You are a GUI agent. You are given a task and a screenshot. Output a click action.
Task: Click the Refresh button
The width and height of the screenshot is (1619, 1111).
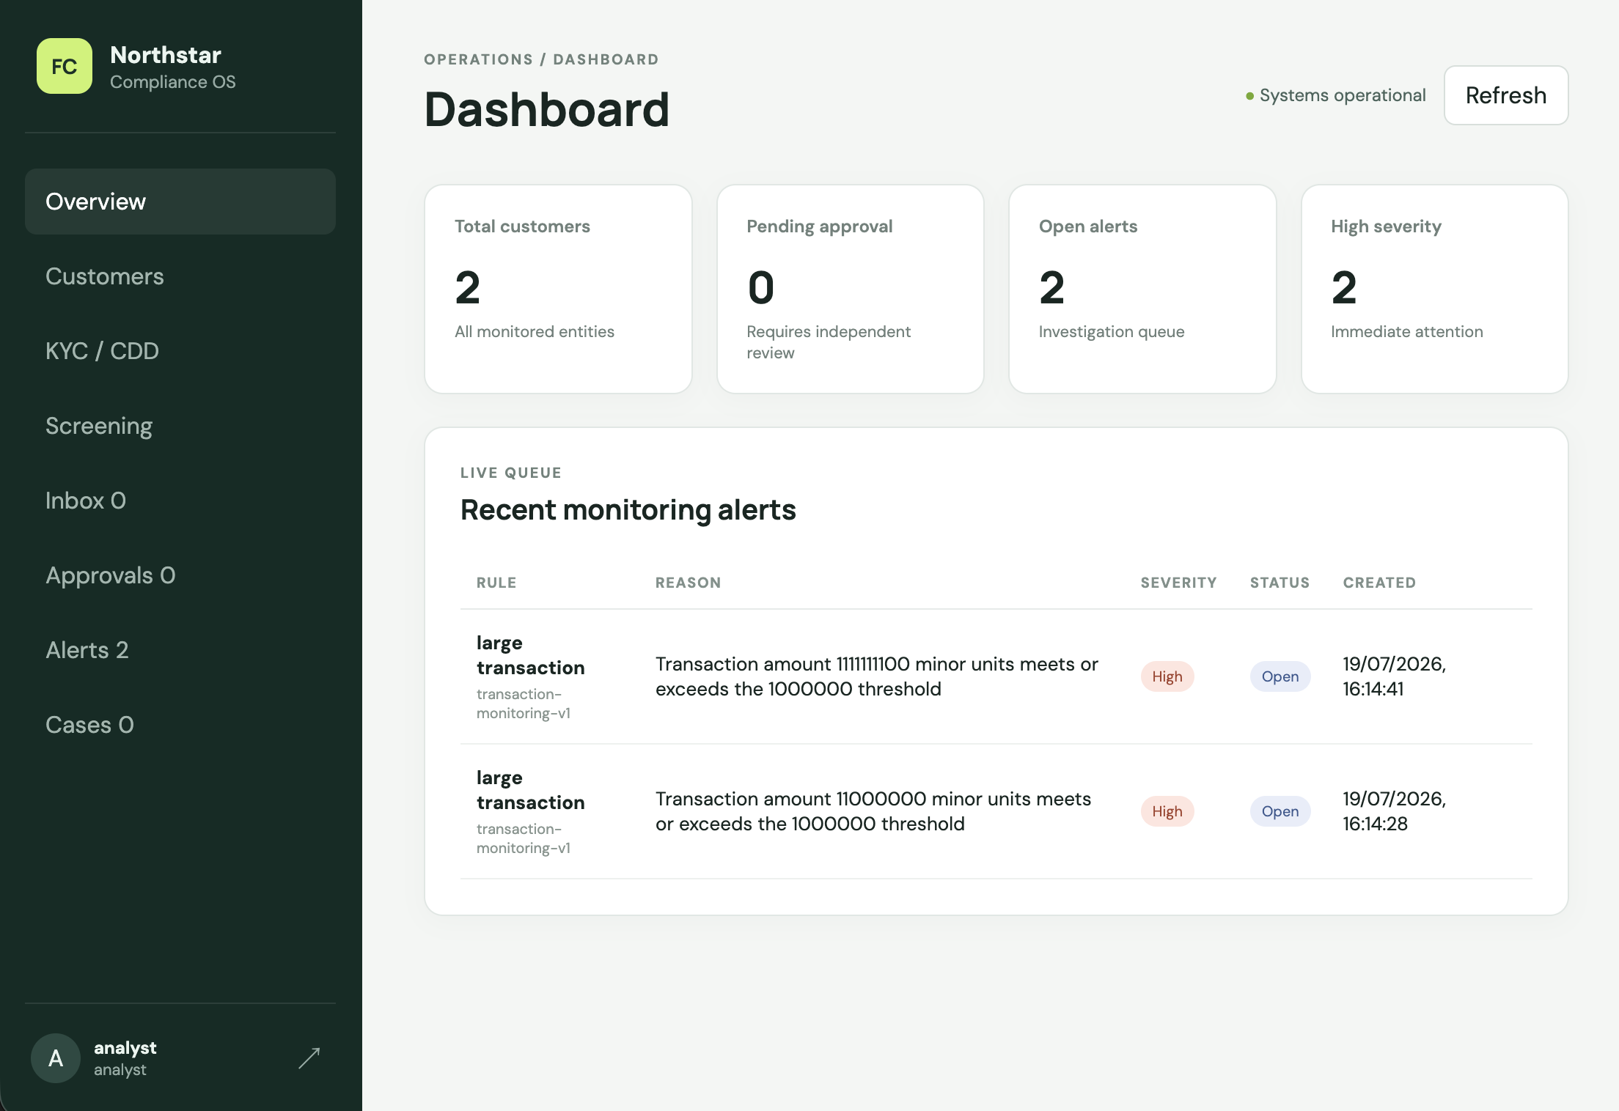pos(1506,95)
